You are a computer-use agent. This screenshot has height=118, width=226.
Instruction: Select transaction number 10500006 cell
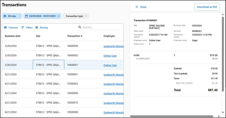click(x=73, y=93)
